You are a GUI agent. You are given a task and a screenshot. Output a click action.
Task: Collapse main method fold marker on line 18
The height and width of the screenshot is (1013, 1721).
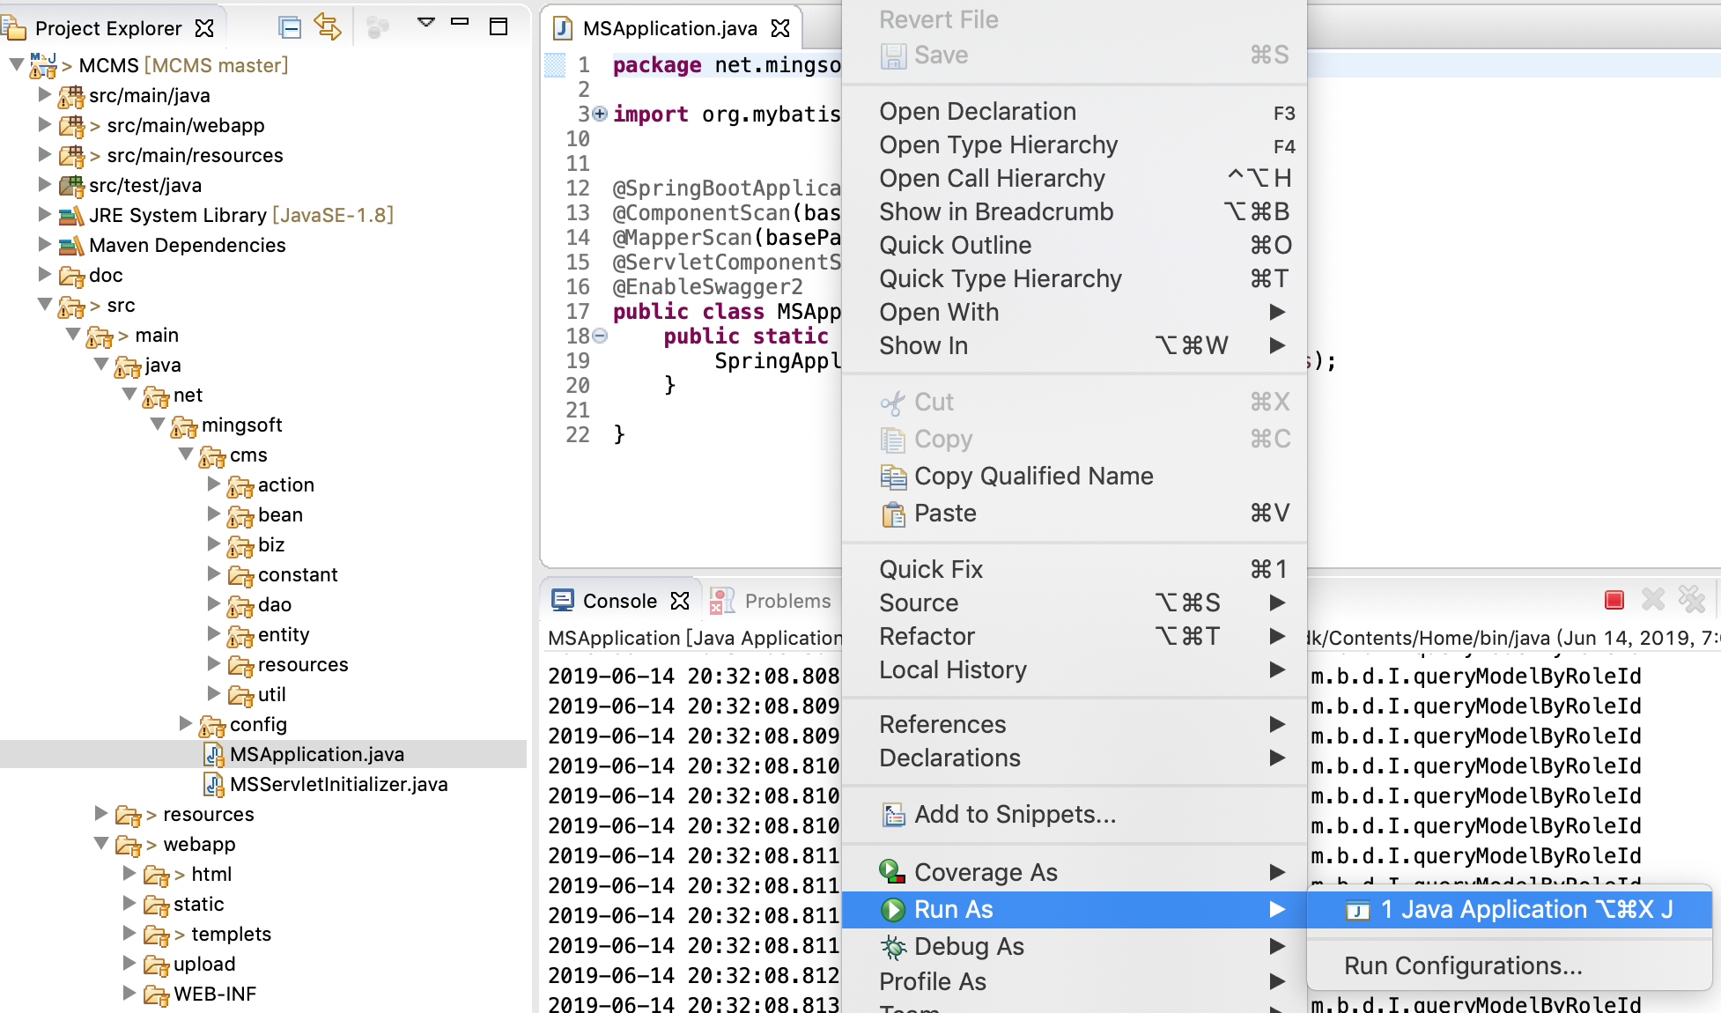click(600, 336)
